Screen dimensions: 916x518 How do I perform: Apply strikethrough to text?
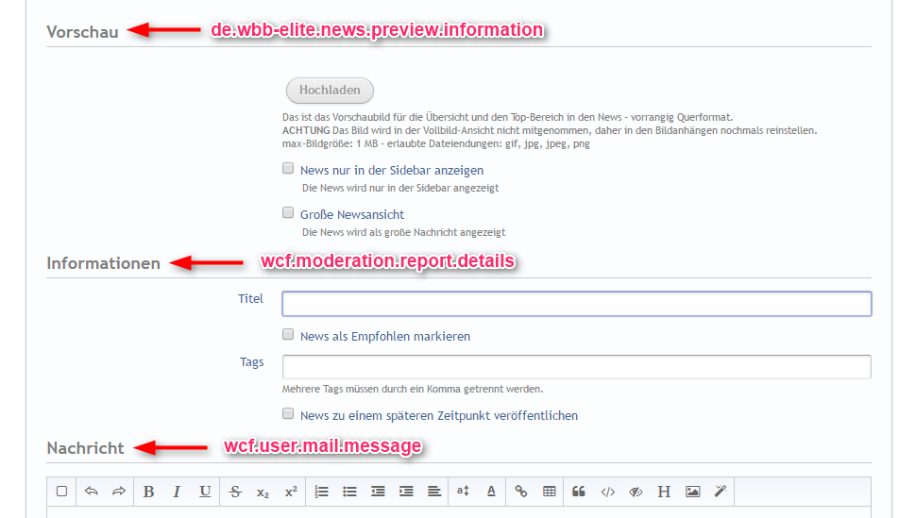coord(235,492)
